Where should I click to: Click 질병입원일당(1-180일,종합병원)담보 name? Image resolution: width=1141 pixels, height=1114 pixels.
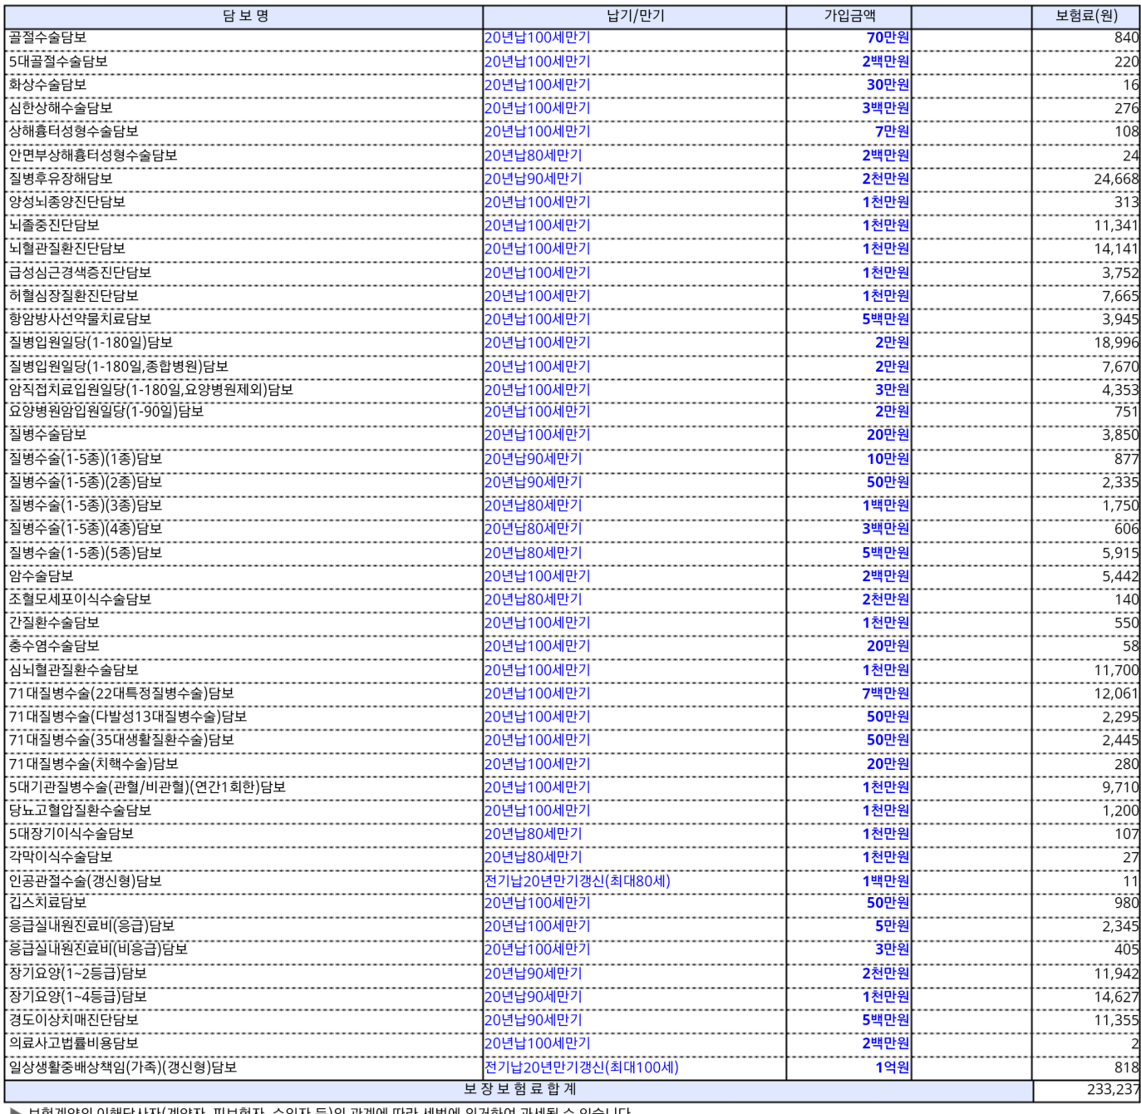click(x=118, y=367)
